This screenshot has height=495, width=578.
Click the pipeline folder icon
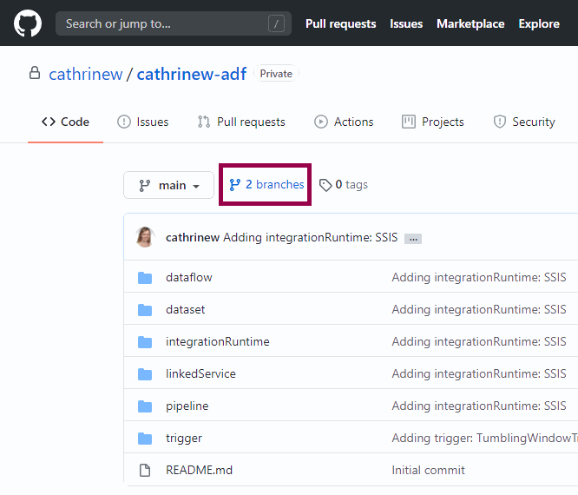point(145,406)
